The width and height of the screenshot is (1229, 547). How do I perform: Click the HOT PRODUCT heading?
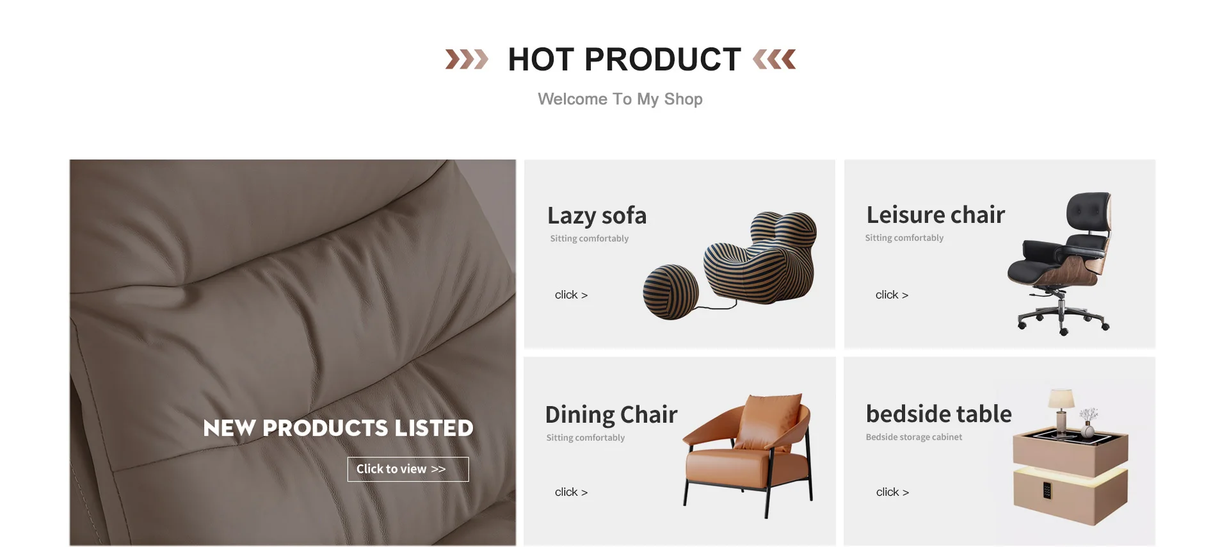click(624, 60)
